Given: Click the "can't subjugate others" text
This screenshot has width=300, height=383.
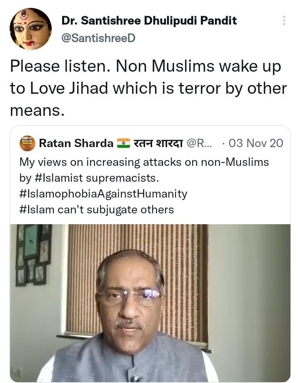Looking at the screenshot, I should (116, 210).
